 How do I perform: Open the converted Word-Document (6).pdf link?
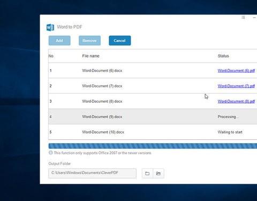click(x=236, y=71)
